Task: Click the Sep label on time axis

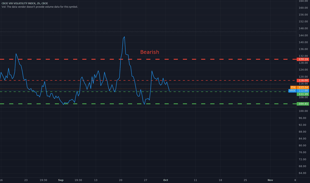Action: click(61, 180)
